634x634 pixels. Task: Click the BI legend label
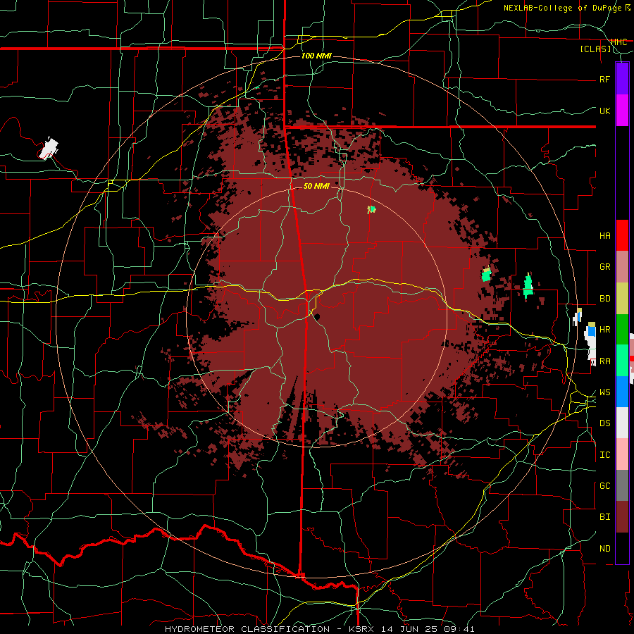[604, 517]
